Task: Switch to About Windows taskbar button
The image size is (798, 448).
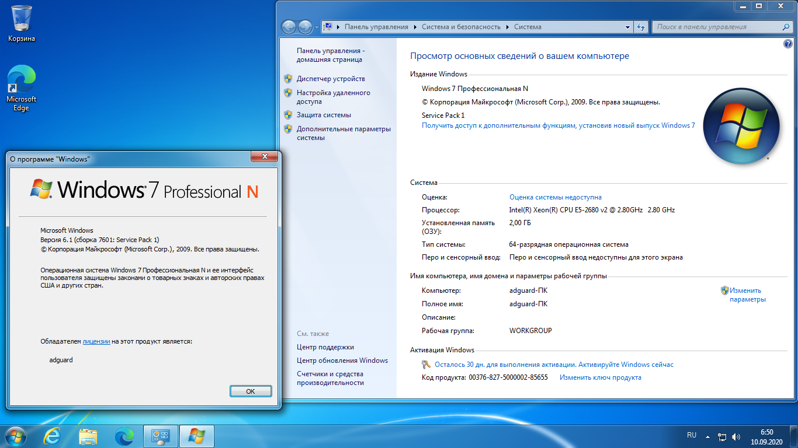Action: [x=197, y=436]
